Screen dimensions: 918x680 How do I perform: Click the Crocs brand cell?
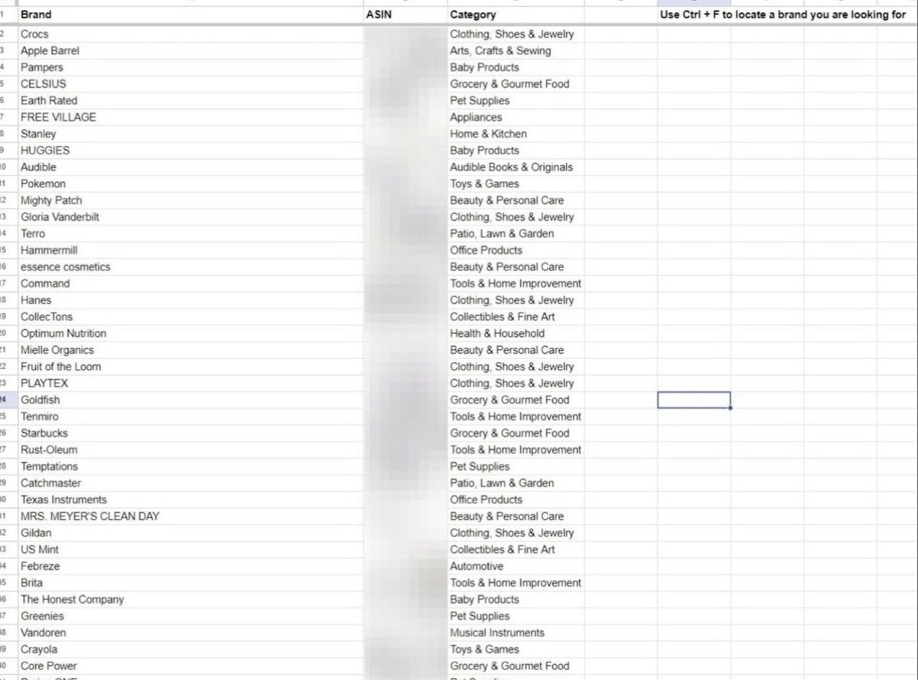pos(189,34)
